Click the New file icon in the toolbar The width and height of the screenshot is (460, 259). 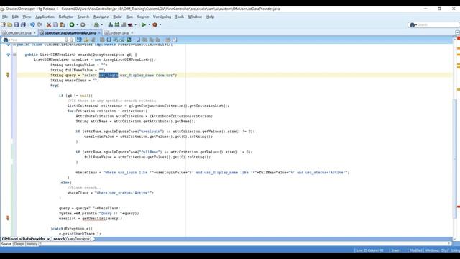(x=3, y=25)
